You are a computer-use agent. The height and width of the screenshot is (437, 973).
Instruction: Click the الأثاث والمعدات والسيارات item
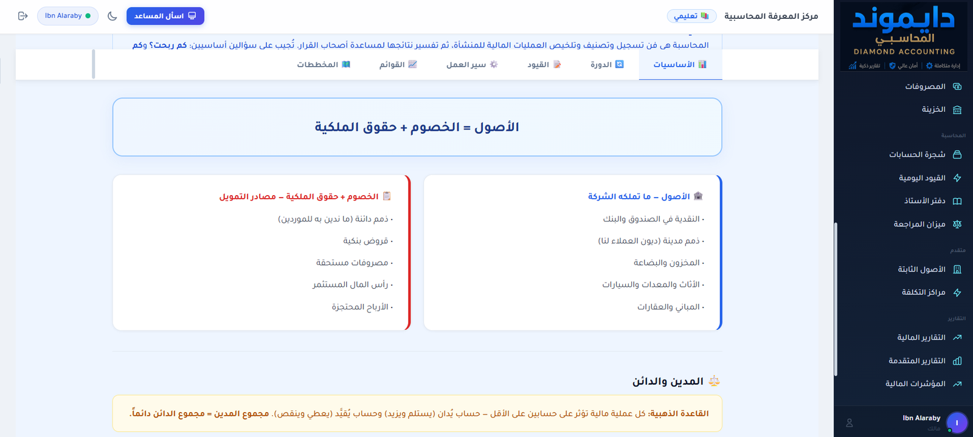(653, 284)
